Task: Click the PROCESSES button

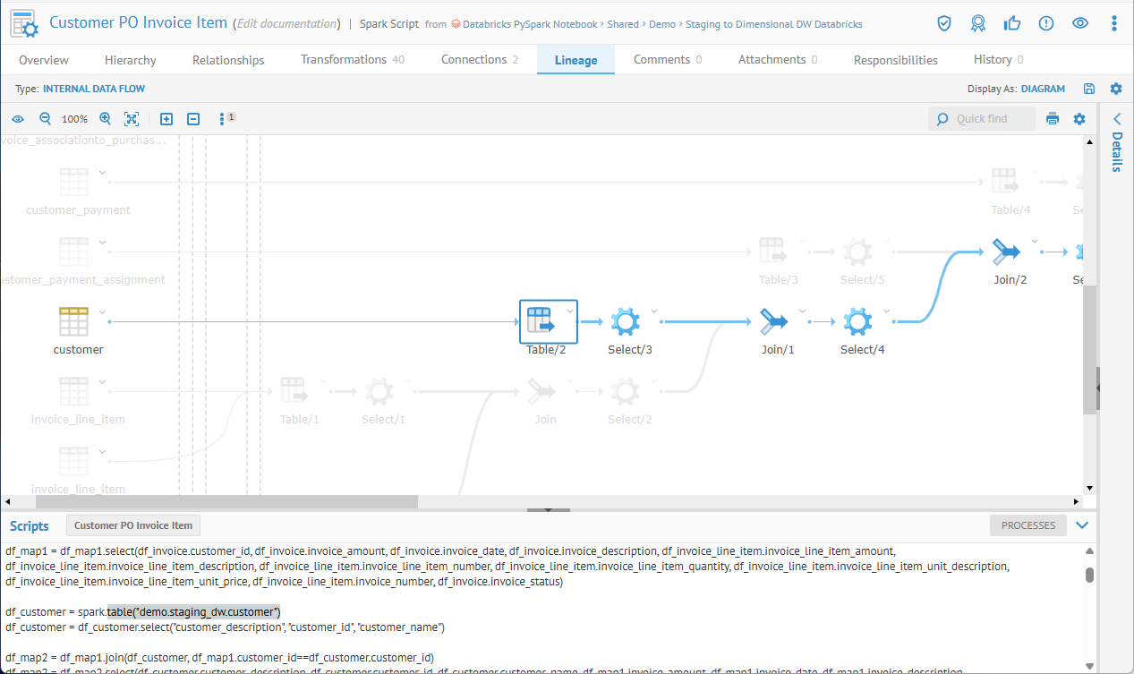Action: 1027,525
